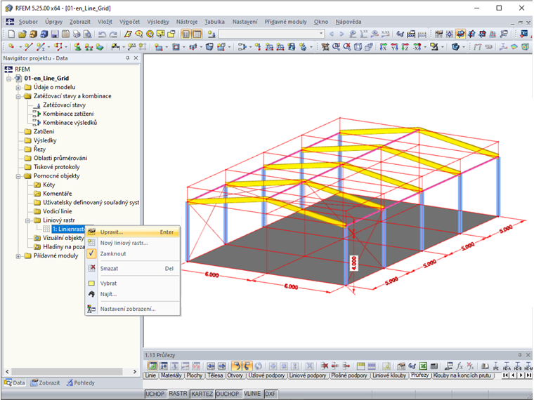This screenshot has width=534, height=400.
Task: Click the navigator horizontal scrollbar
Action: coord(67,371)
